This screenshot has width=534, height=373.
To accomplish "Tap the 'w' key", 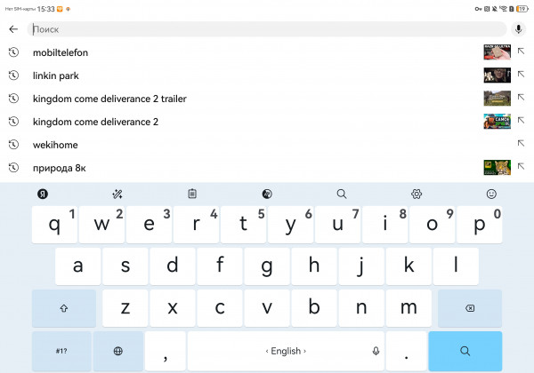I will (101, 224).
